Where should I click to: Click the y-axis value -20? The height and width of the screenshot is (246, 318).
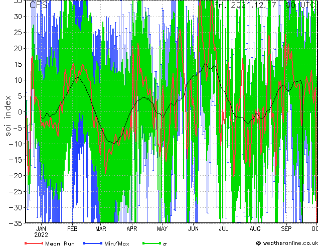pos(16,176)
